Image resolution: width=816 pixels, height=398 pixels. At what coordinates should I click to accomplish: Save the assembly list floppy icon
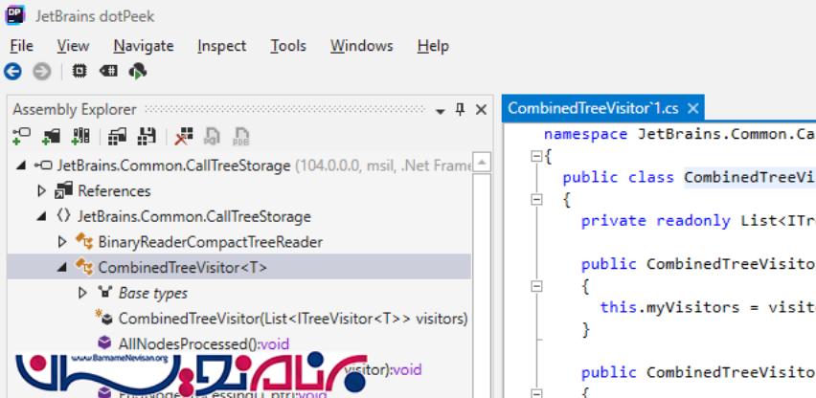point(147,137)
